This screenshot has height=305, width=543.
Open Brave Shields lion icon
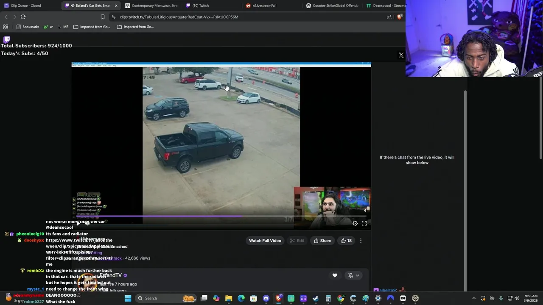click(x=399, y=17)
